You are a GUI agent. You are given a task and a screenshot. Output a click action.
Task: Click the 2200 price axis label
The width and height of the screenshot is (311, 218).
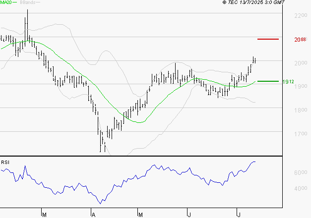tap(301, 15)
